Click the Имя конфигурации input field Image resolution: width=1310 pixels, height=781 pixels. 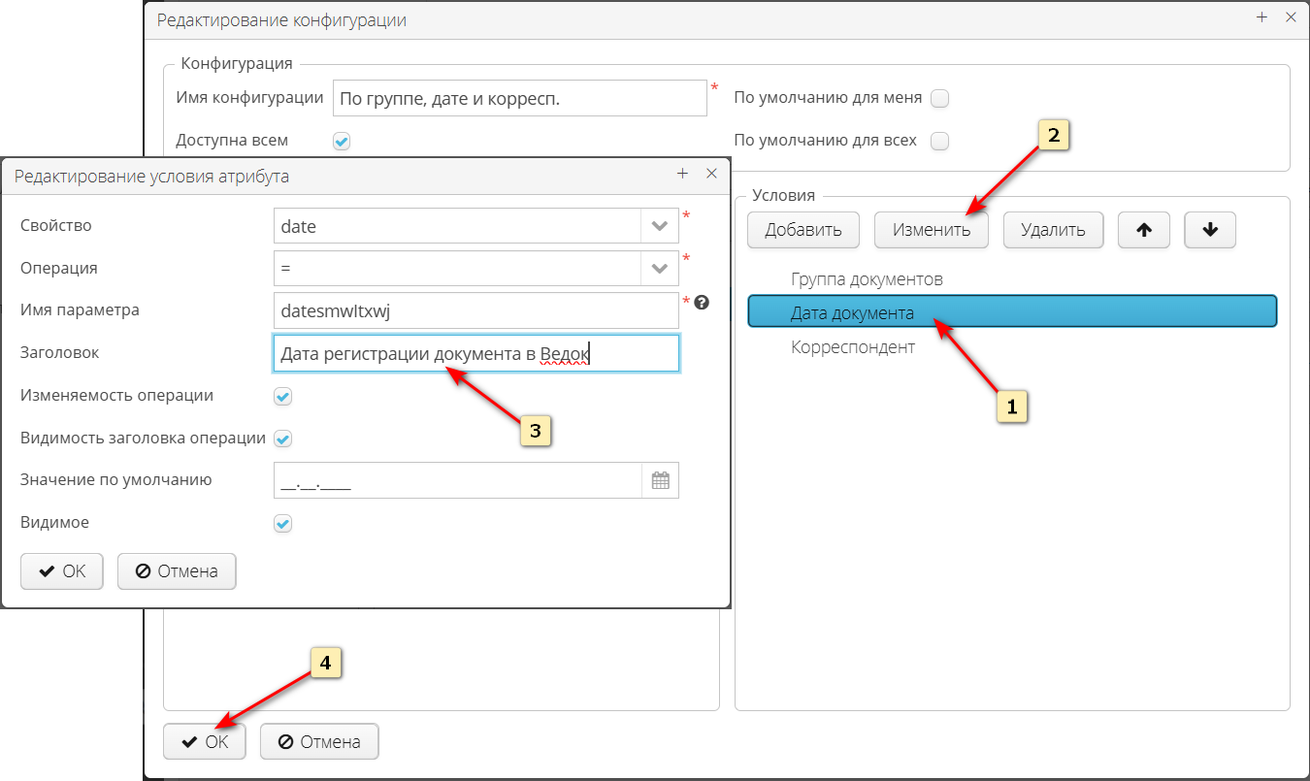520,97
